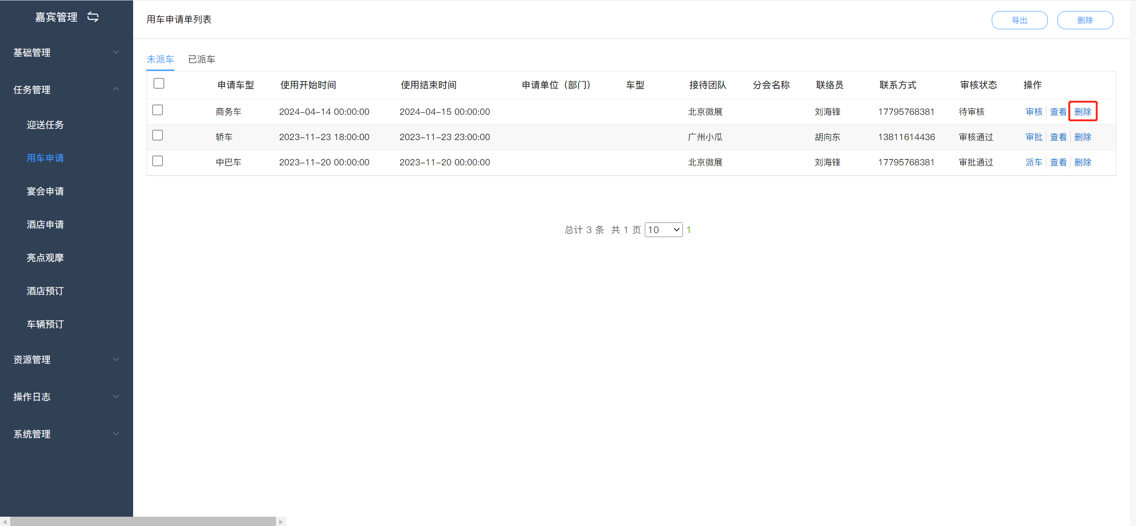Click the scrollbar right arrow
1136x526 pixels.
(x=281, y=522)
